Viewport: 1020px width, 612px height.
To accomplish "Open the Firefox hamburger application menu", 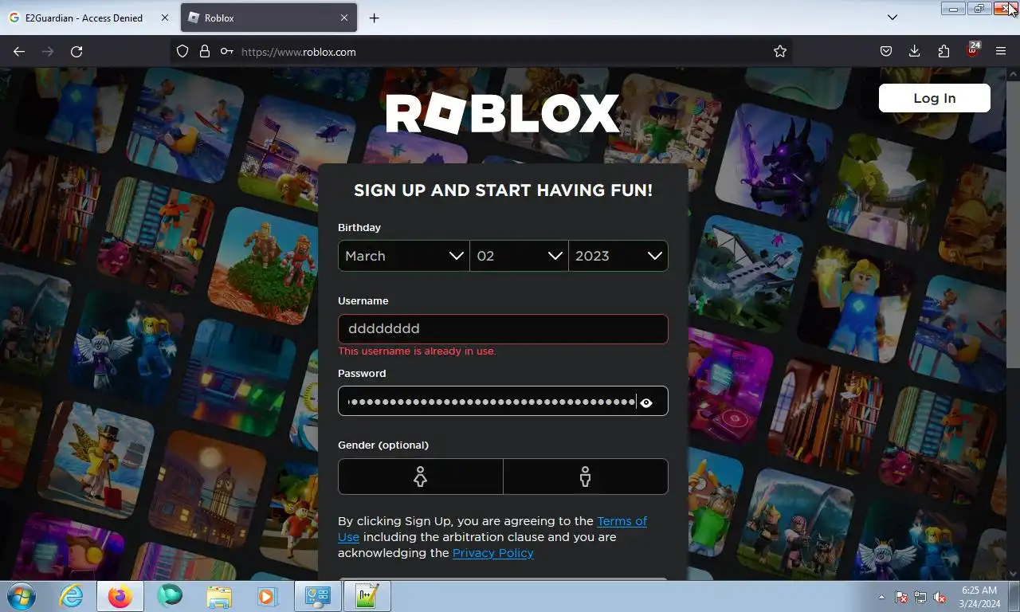I will tap(1001, 51).
